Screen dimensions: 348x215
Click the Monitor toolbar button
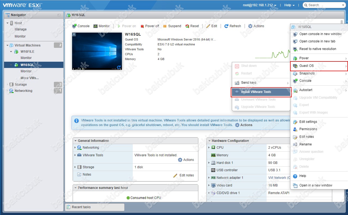click(x=101, y=26)
